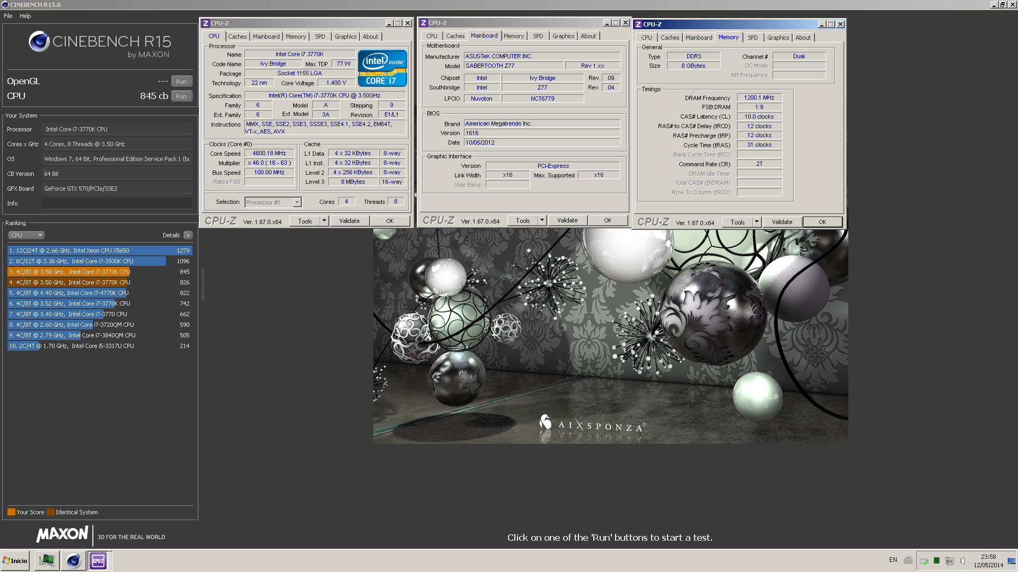1018x572 pixels.
Task: Click OK in the Memory CPU-Z window
Action: 822,222
